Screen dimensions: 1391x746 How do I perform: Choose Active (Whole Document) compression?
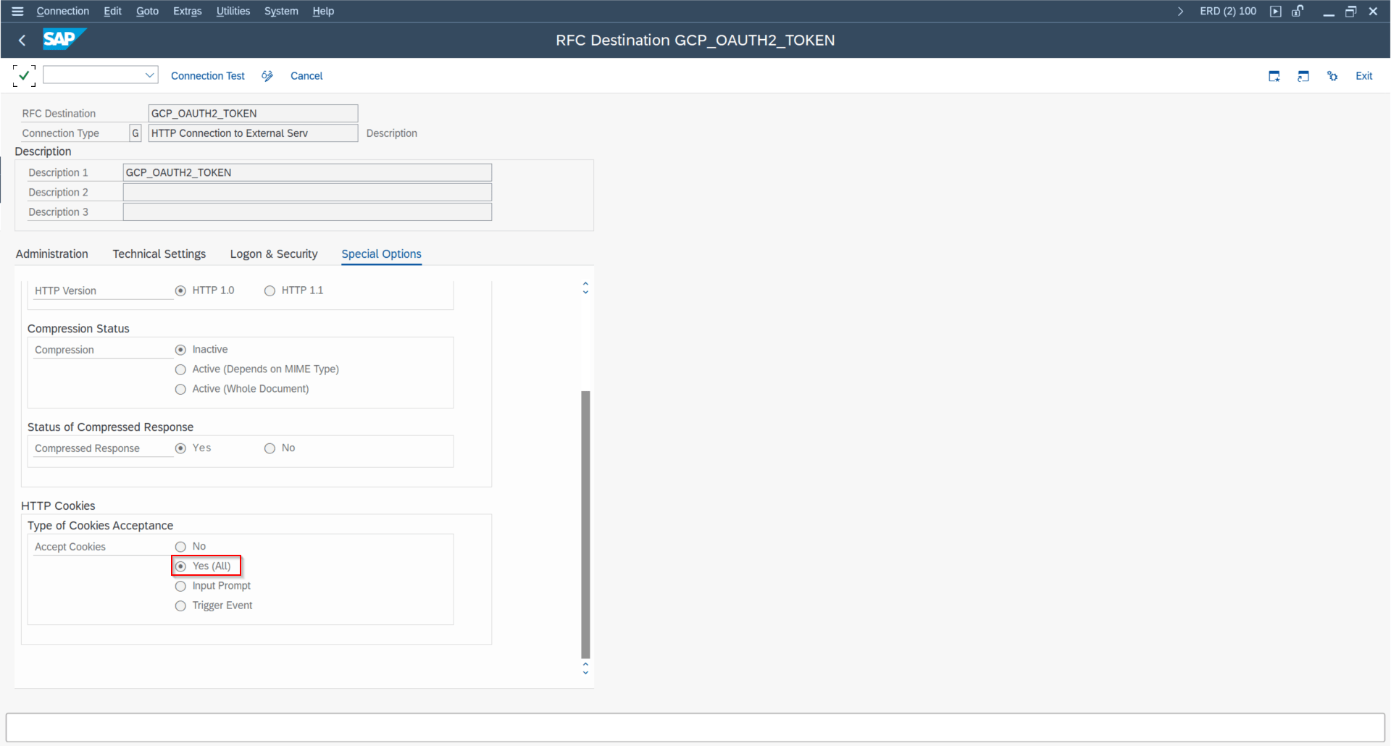click(x=180, y=389)
